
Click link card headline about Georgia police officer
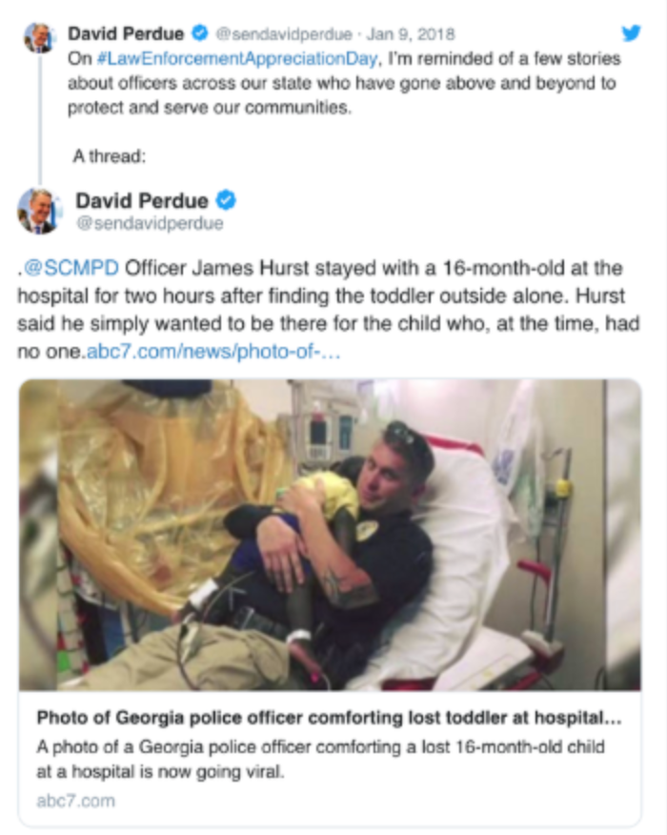pyautogui.click(x=329, y=718)
